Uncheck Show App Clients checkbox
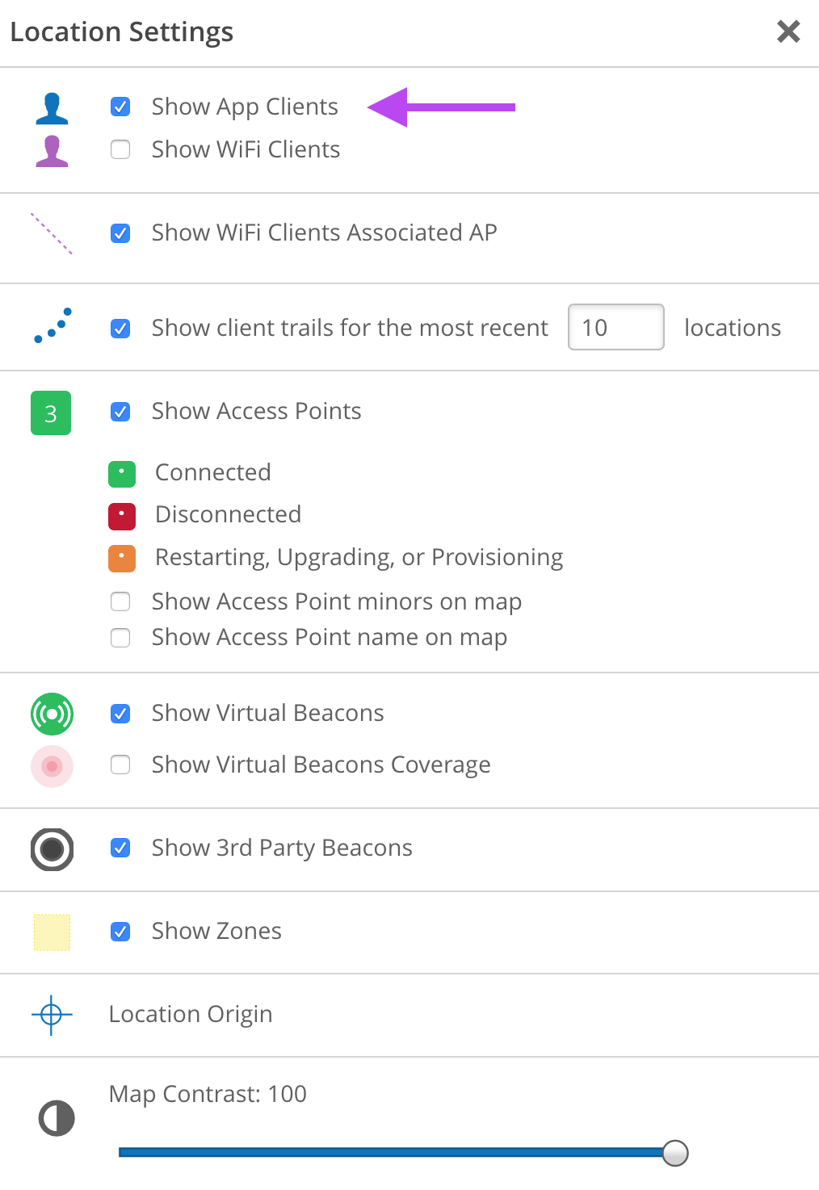Viewport: 819px width, 1190px height. [x=120, y=107]
